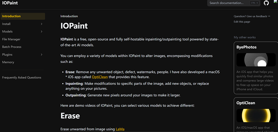
Task: Click Edit this page link
Action: click(x=242, y=22)
